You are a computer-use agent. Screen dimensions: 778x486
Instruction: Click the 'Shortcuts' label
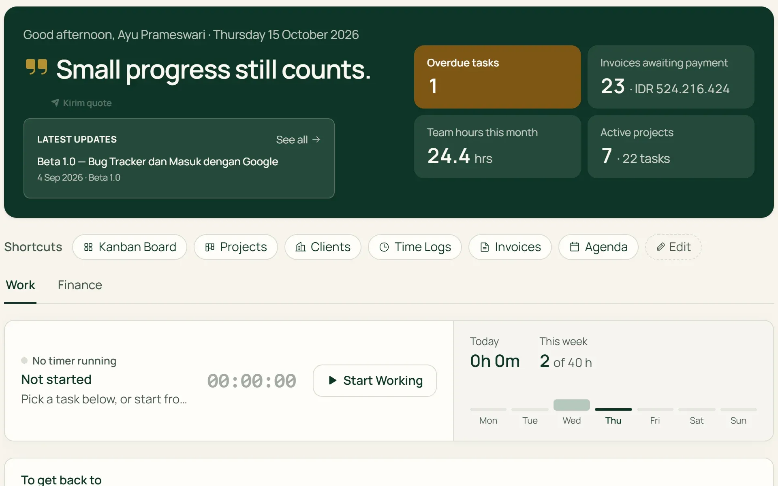33,247
